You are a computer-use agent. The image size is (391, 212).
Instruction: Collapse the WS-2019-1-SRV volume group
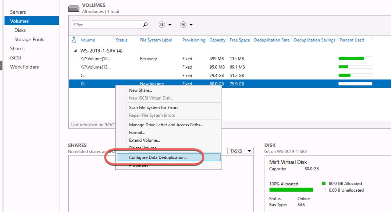click(76, 51)
